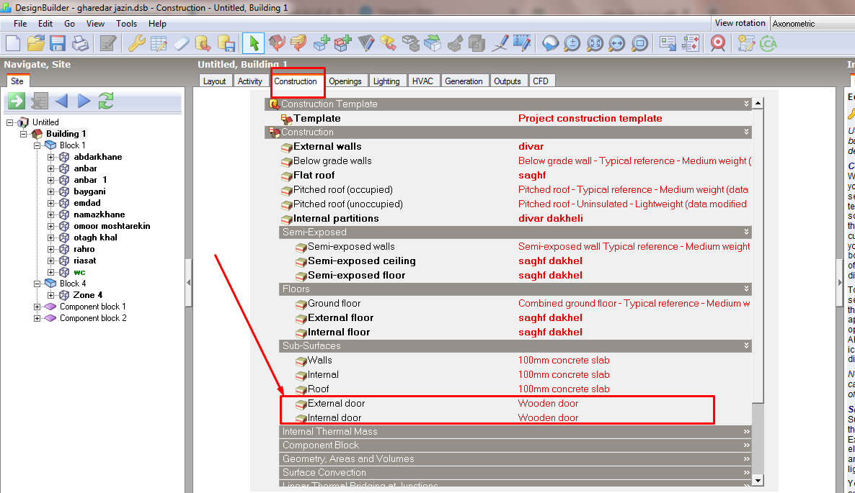Open the Tools menu

click(x=126, y=24)
